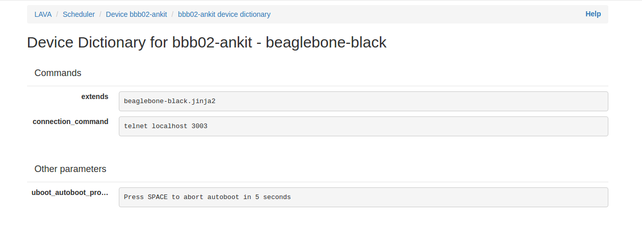Click beaglebone-black in the page title

[326, 42]
